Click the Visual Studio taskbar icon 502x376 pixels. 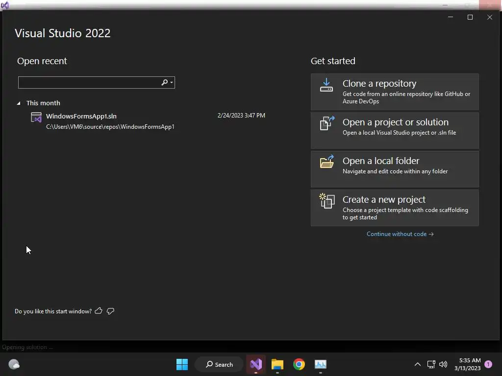tap(256, 364)
